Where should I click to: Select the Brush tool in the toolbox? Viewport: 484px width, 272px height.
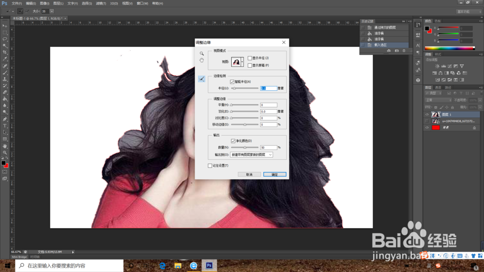[5, 72]
